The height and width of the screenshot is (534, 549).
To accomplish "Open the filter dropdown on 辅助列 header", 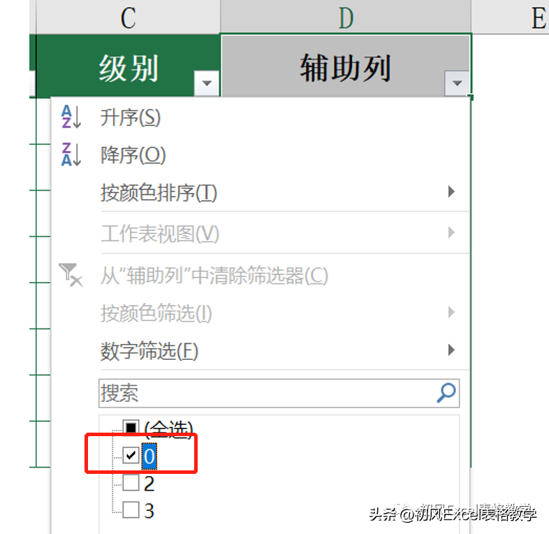I will [x=457, y=83].
